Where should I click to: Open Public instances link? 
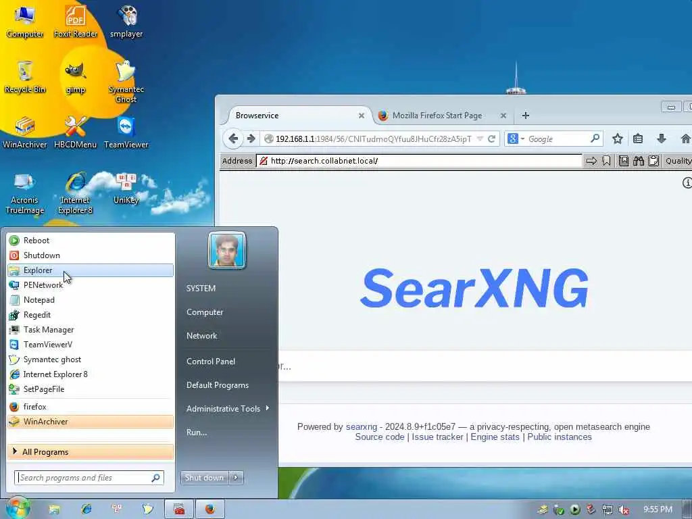point(559,437)
